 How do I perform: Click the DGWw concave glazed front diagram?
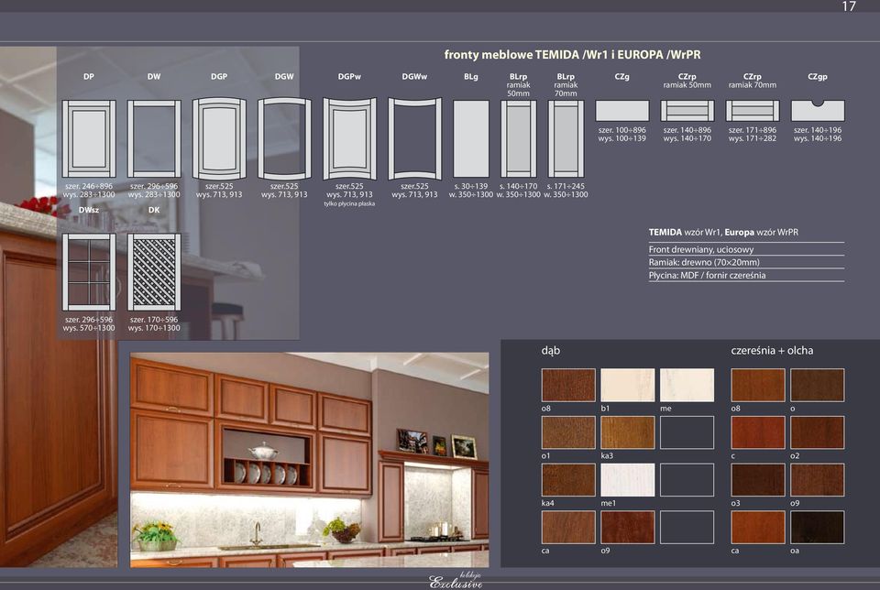pyautogui.click(x=414, y=138)
